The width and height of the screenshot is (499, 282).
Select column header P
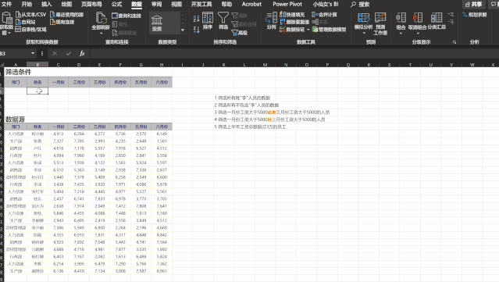(x=327, y=65)
